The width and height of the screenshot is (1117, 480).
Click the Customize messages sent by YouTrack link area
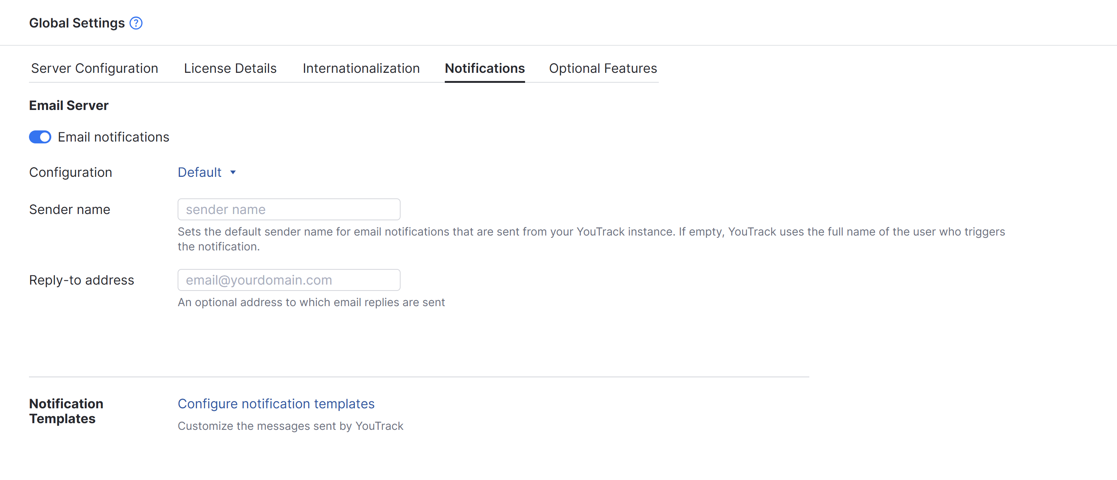290,426
